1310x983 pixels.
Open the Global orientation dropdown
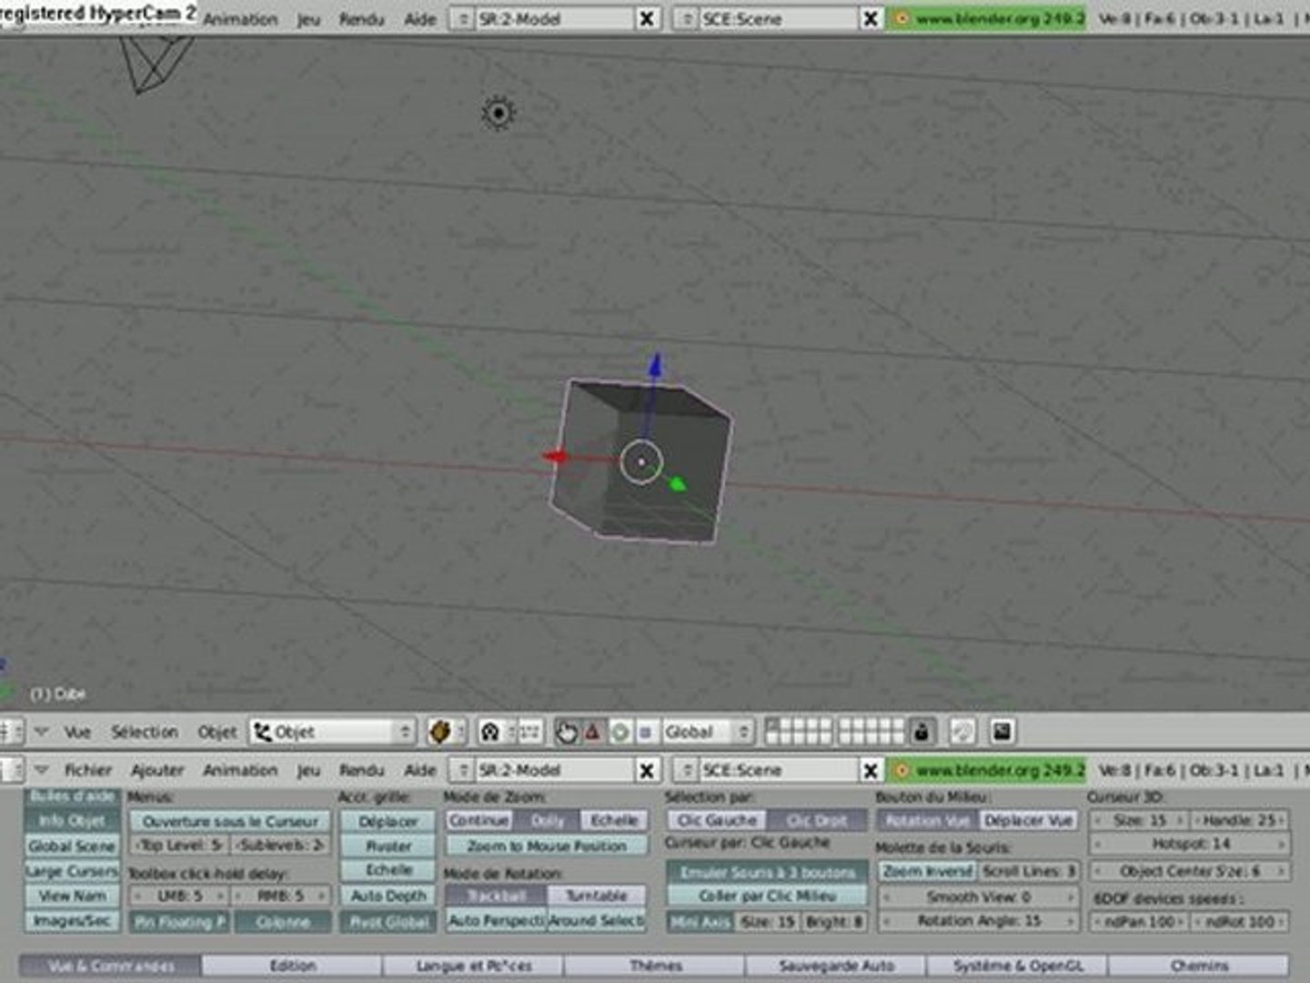[707, 732]
